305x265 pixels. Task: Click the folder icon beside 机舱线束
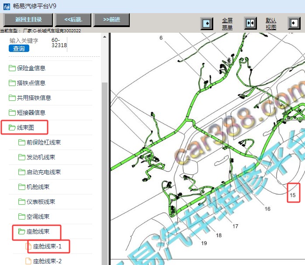point(21,187)
